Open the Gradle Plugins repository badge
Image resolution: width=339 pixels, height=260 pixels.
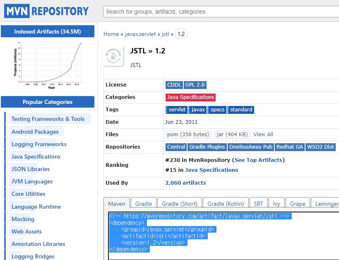(207, 147)
